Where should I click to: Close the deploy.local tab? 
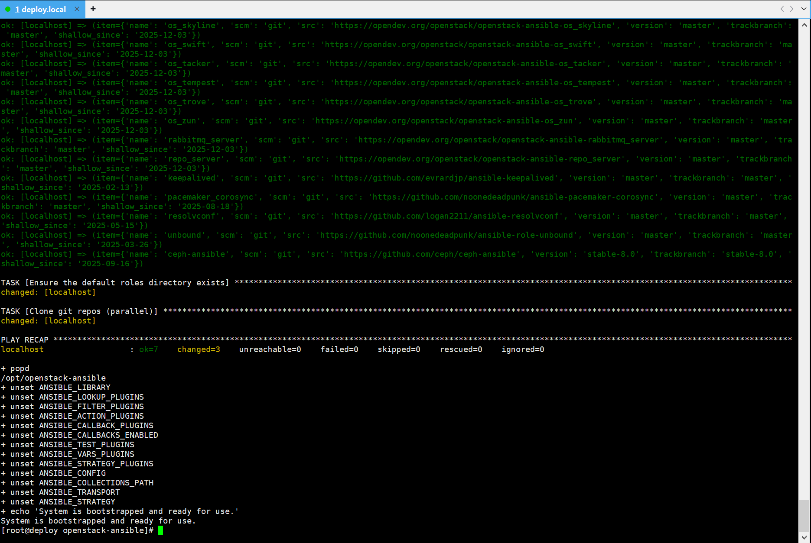77,9
